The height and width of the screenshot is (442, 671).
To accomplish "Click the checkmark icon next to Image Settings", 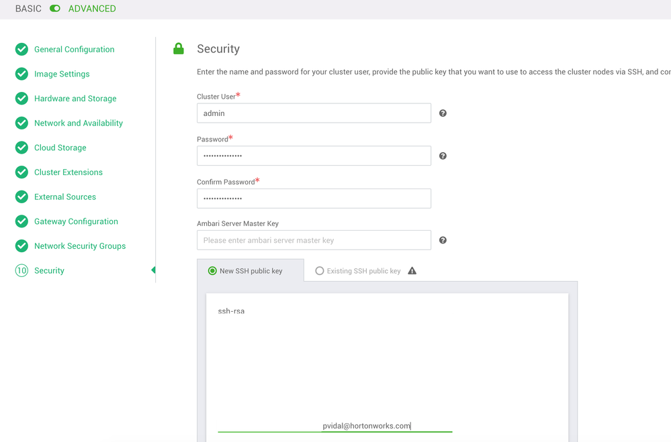I will point(21,74).
